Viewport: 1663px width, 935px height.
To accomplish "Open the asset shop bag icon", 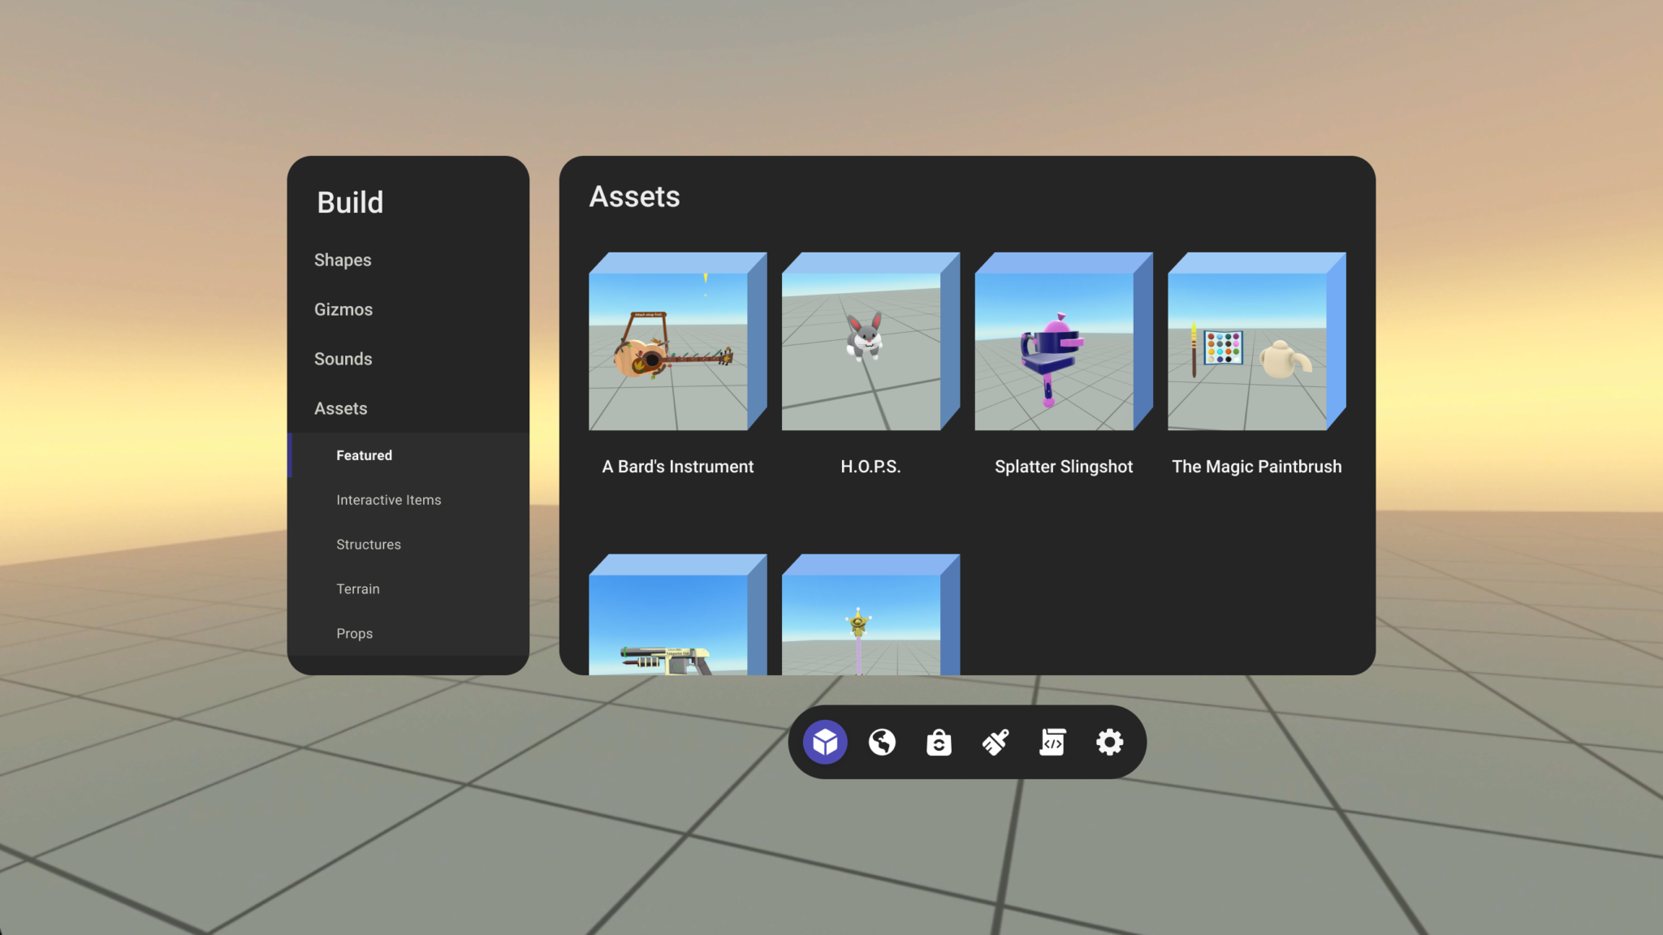I will coord(939,741).
